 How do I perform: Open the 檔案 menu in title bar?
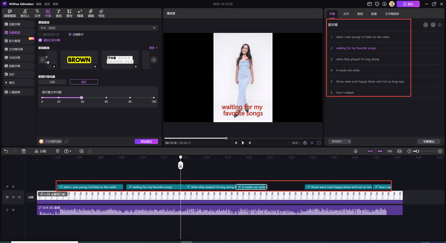click(x=39, y=4)
